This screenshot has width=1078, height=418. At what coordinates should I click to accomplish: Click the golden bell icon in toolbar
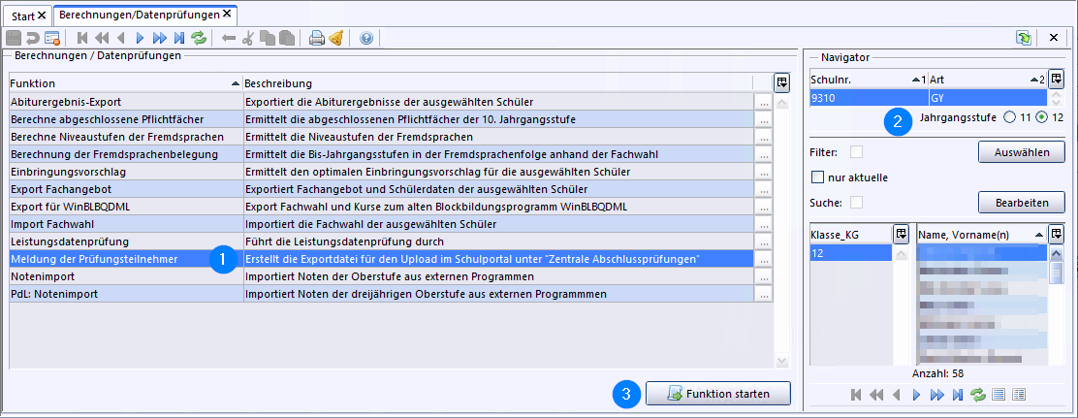tap(335, 38)
